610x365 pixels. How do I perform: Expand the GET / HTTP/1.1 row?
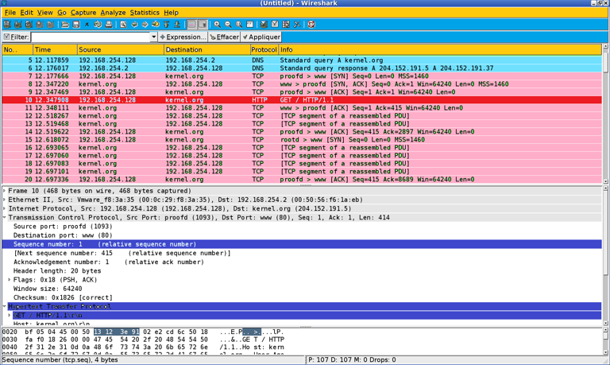click(x=10, y=315)
